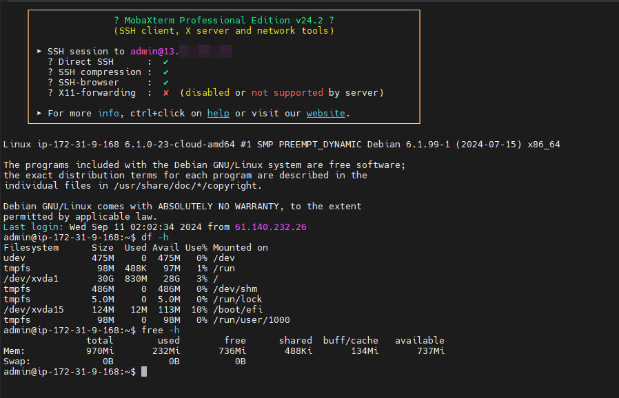Click the arrow bullet before For more info

[x=39, y=113]
